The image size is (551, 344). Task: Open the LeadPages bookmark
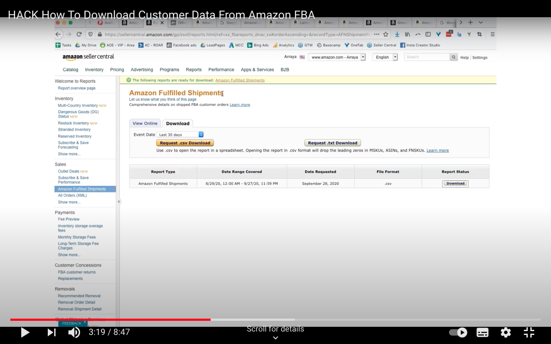coord(213,45)
